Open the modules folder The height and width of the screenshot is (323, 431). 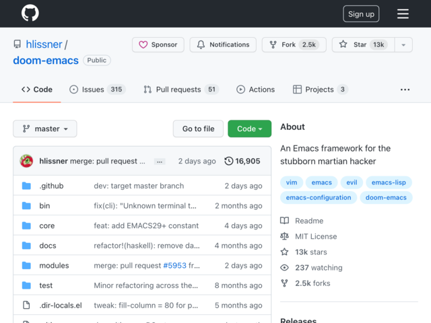(x=54, y=265)
